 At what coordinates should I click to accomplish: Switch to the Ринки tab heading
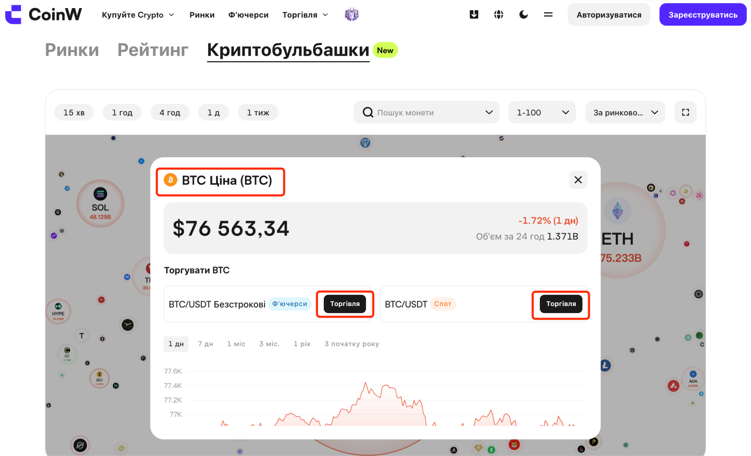point(72,50)
